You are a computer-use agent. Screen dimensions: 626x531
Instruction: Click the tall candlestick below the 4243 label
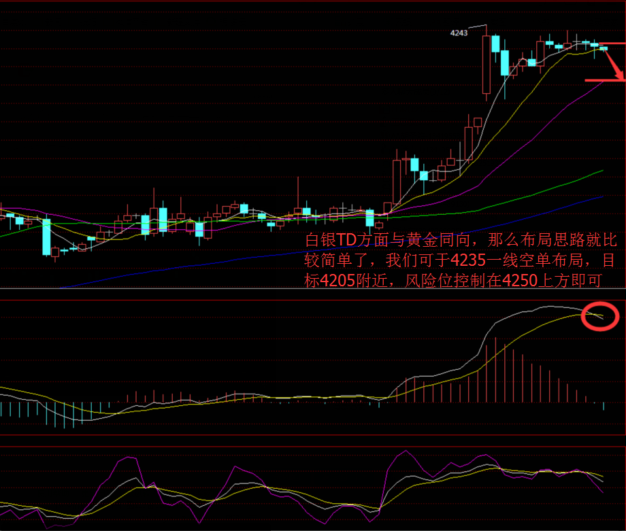pyautogui.click(x=487, y=63)
